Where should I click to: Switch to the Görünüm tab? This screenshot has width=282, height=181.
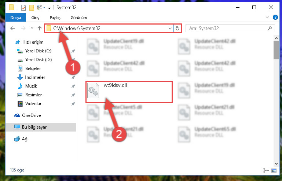pyautogui.click(x=79, y=18)
